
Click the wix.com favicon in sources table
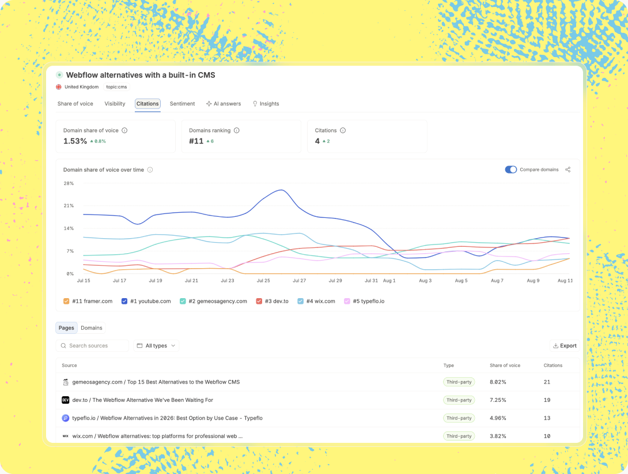coord(66,436)
